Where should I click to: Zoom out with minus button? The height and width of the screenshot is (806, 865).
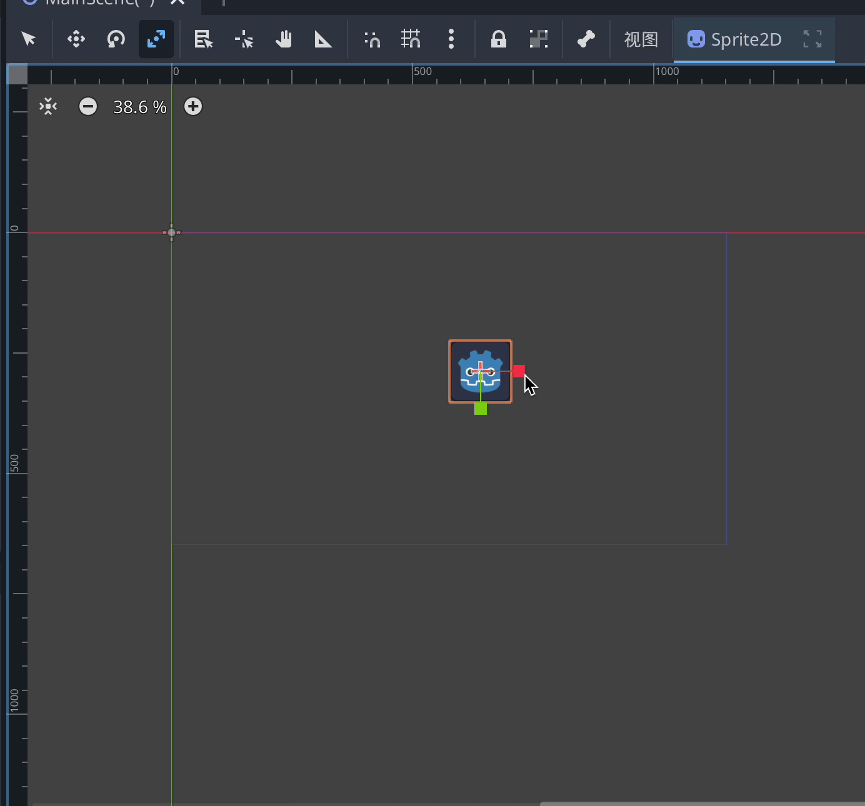pyautogui.click(x=88, y=106)
